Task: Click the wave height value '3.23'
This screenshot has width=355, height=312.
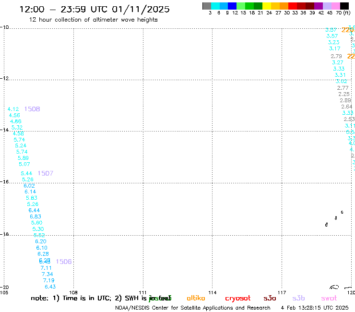Action: point(334,42)
